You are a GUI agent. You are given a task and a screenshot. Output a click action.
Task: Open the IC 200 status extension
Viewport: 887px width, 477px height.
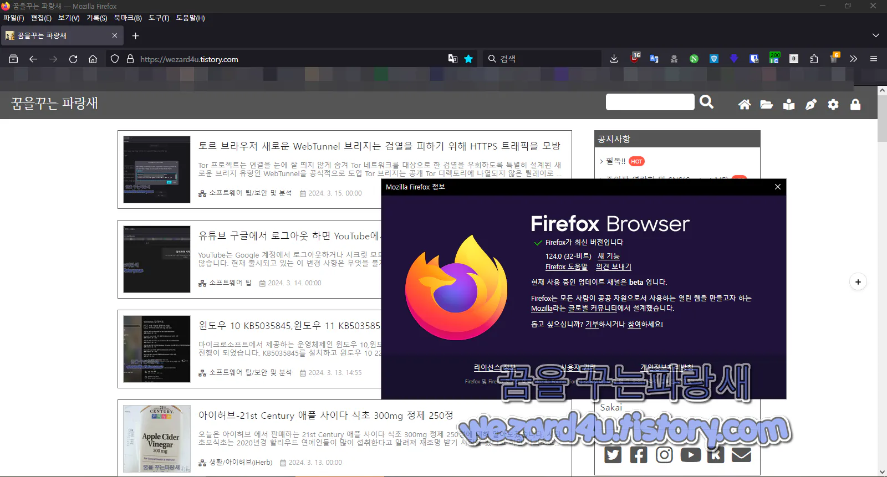pos(774,58)
